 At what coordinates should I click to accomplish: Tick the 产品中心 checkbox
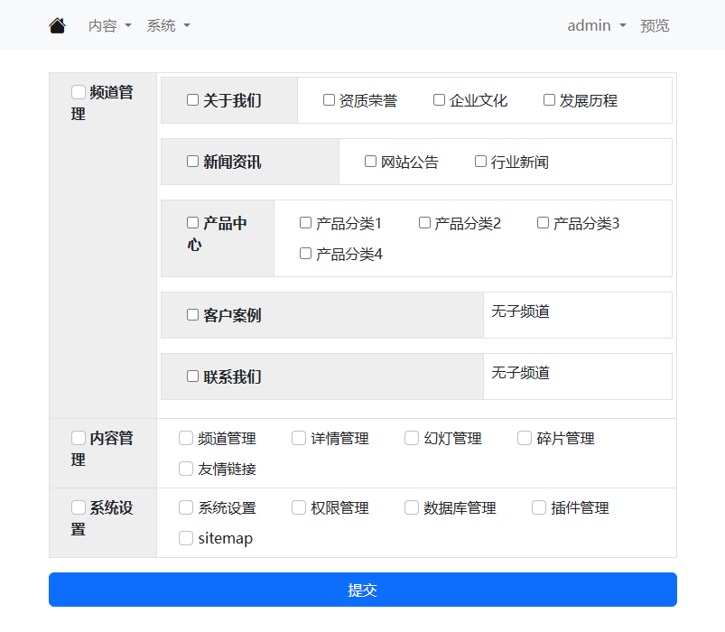[192, 223]
